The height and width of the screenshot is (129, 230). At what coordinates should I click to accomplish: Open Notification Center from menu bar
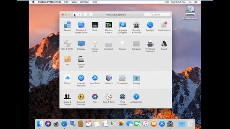[196, 2]
